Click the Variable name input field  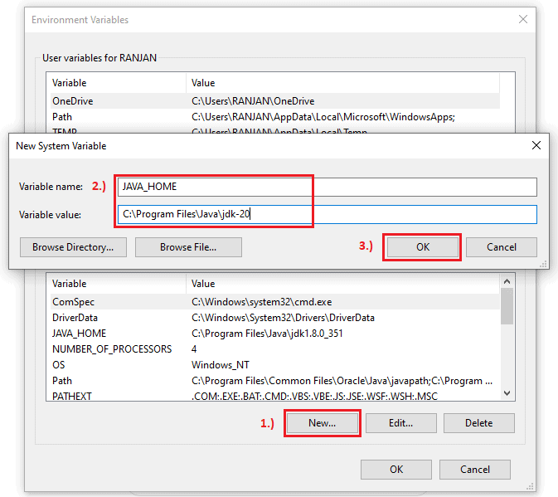pyautogui.click(x=327, y=187)
